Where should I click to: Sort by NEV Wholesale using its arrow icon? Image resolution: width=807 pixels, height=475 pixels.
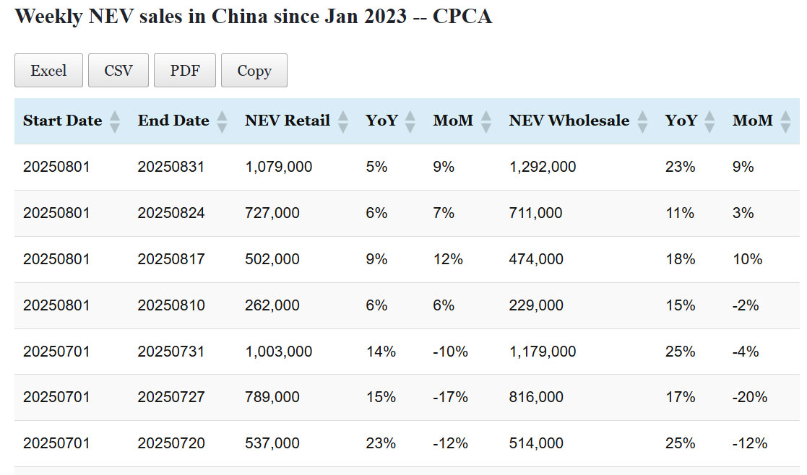(642, 121)
